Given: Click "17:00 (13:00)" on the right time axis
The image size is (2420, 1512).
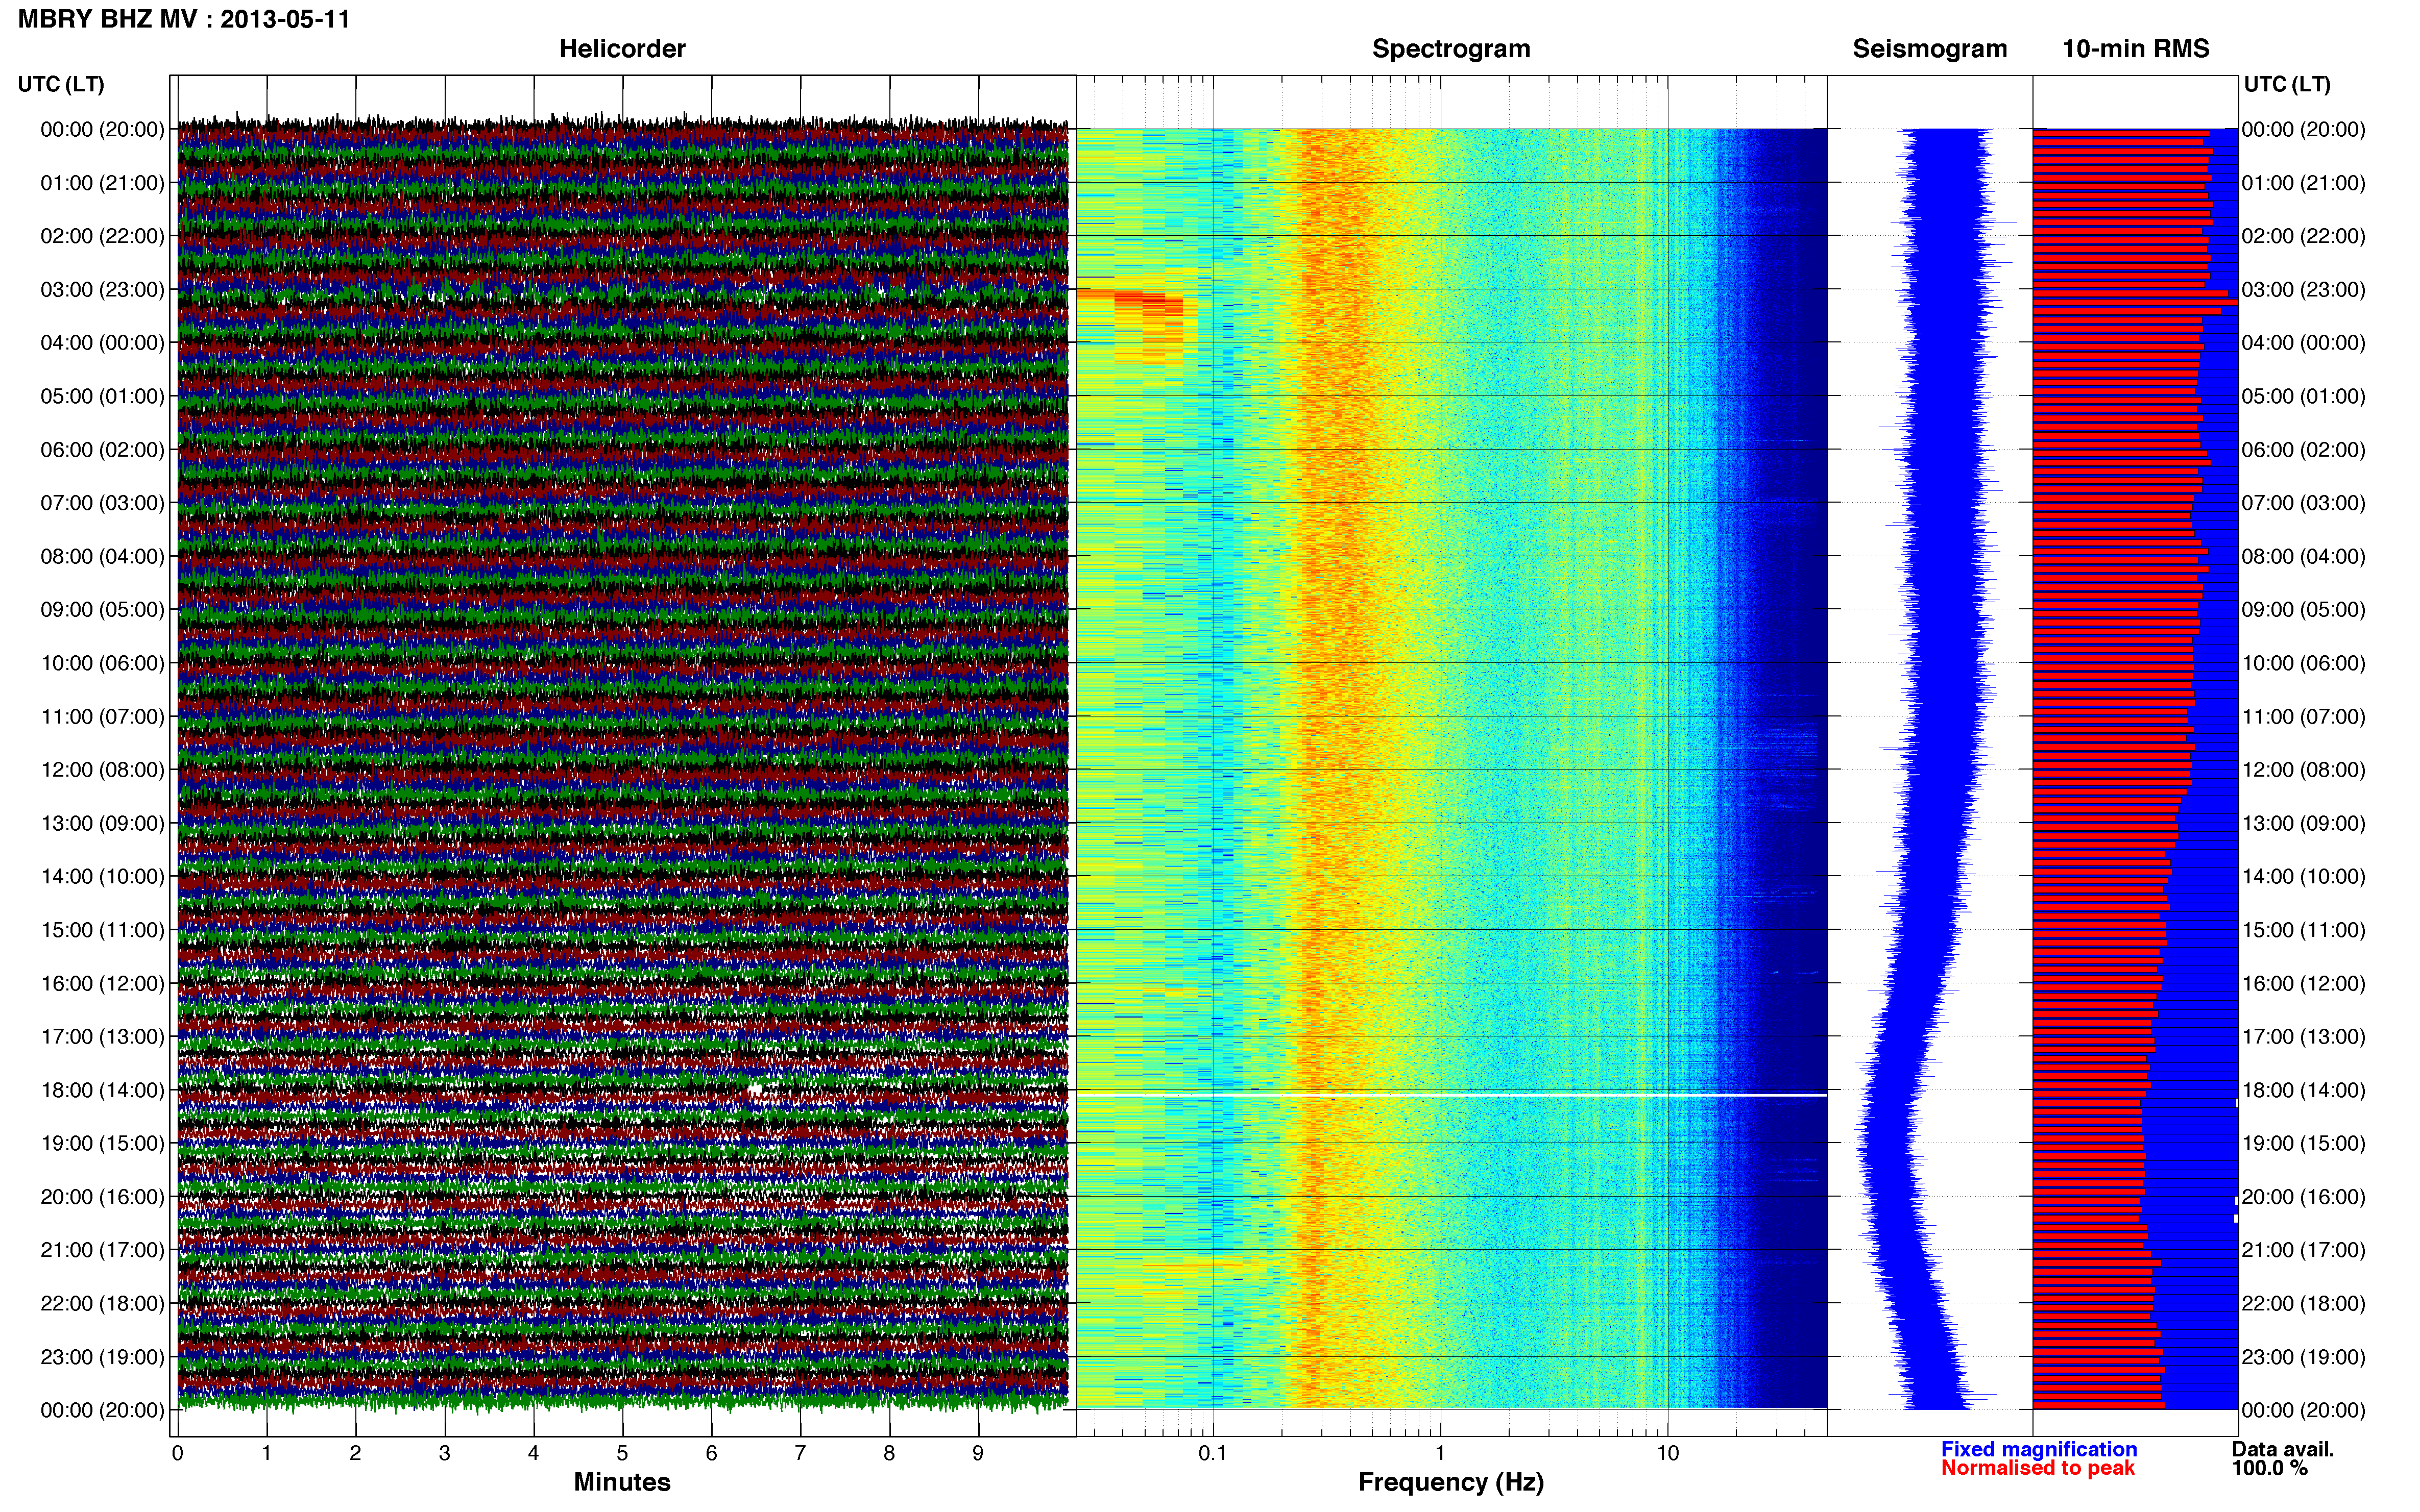Looking at the screenshot, I should [x=2304, y=1037].
